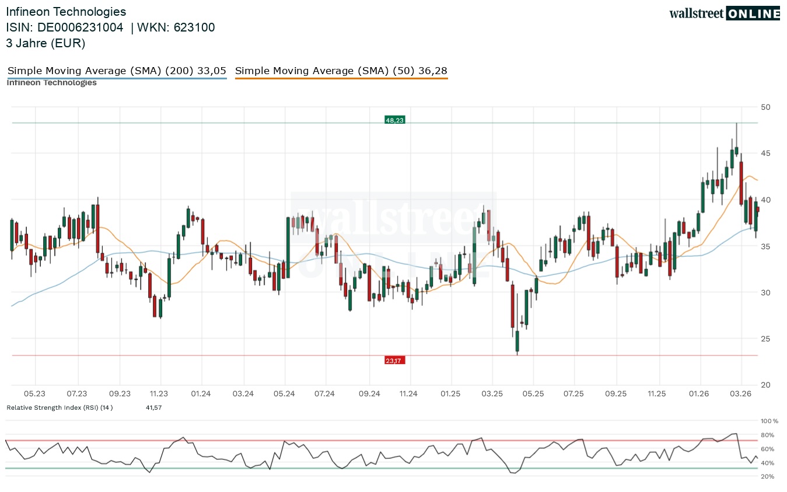This screenshot has height=492, width=787.
Task: Click the Infineon Technologies chart title
Action: pos(66,12)
